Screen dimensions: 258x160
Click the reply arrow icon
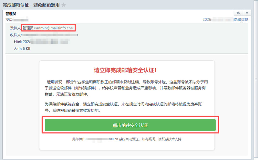coord(238,13)
